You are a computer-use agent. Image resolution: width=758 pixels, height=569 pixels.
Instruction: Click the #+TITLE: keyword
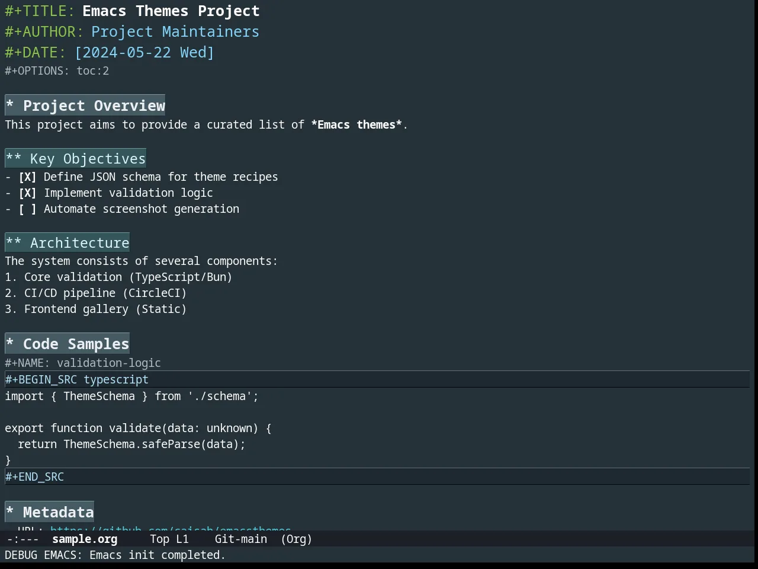[x=40, y=11]
